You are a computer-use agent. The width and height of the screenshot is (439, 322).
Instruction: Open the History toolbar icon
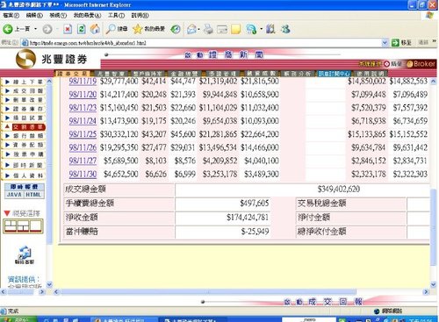[176, 29]
